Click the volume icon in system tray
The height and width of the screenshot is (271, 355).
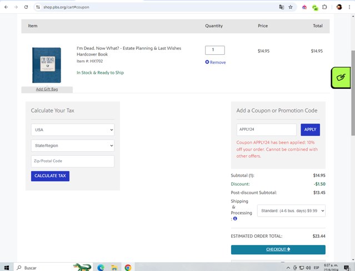tap(308, 268)
